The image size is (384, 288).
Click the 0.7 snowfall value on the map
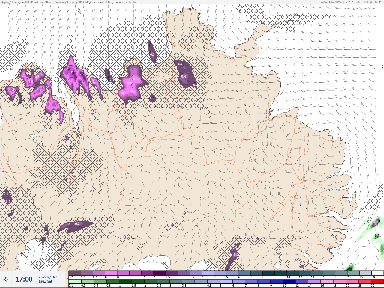click(134, 91)
